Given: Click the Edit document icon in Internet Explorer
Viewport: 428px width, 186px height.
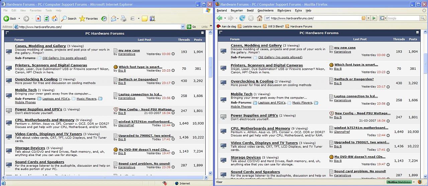Looking at the screenshot, I should 133,18.
